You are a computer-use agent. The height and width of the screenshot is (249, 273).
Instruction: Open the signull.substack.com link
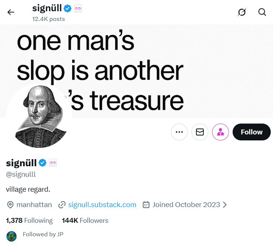(x=102, y=205)
